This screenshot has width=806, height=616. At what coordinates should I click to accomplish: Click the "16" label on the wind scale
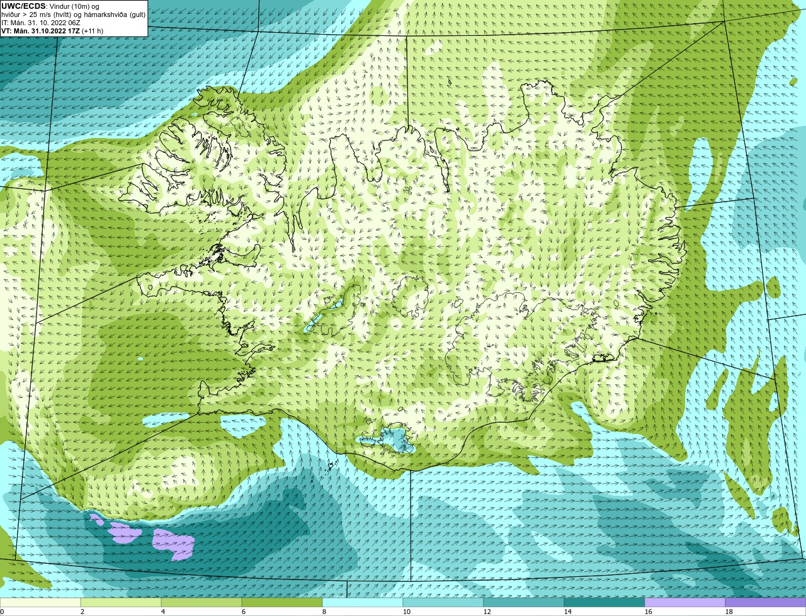[x=649, y=612]
